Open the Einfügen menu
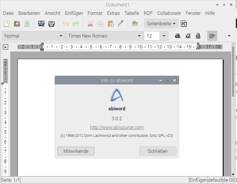Viewport: 237px width, 184px height. point(74,13)
